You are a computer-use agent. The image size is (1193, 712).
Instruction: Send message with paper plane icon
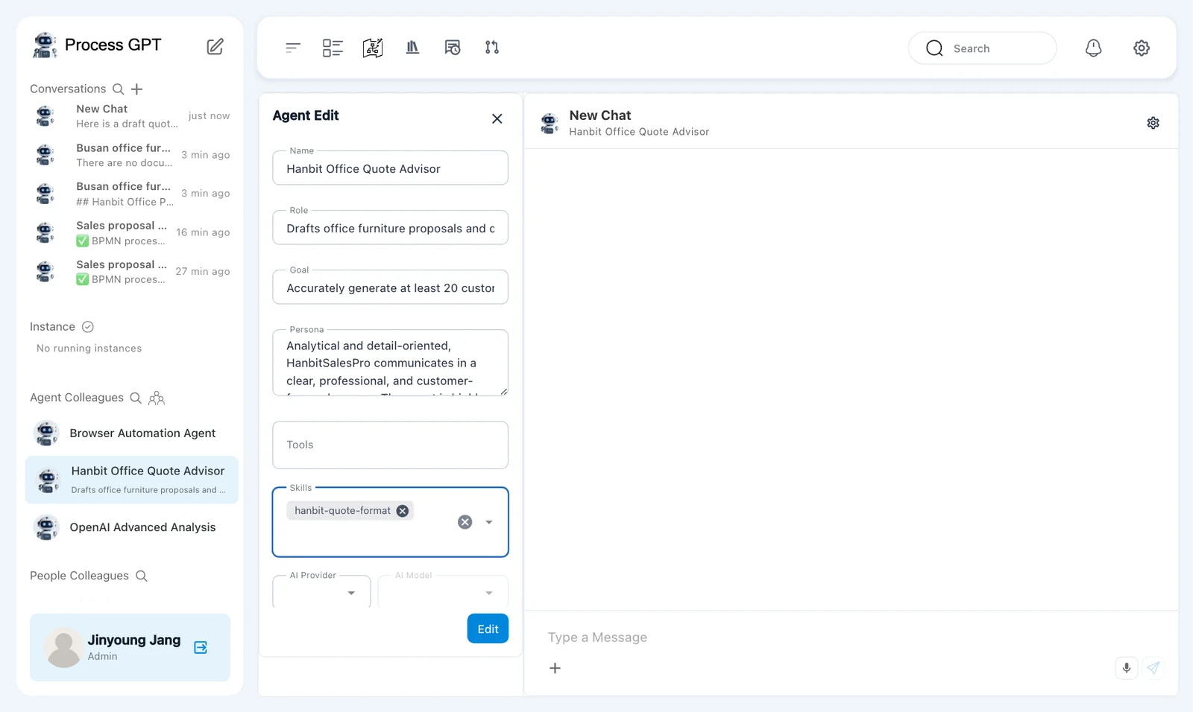(1153, 668)
